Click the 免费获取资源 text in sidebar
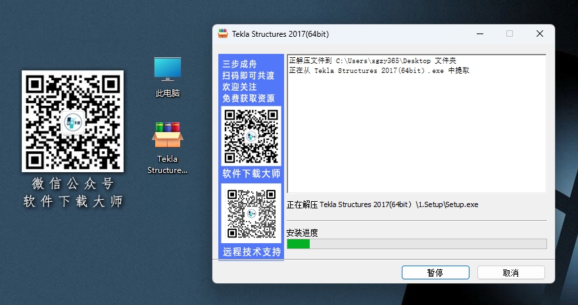Screen dimensions: 578x305 pos(249,99)
